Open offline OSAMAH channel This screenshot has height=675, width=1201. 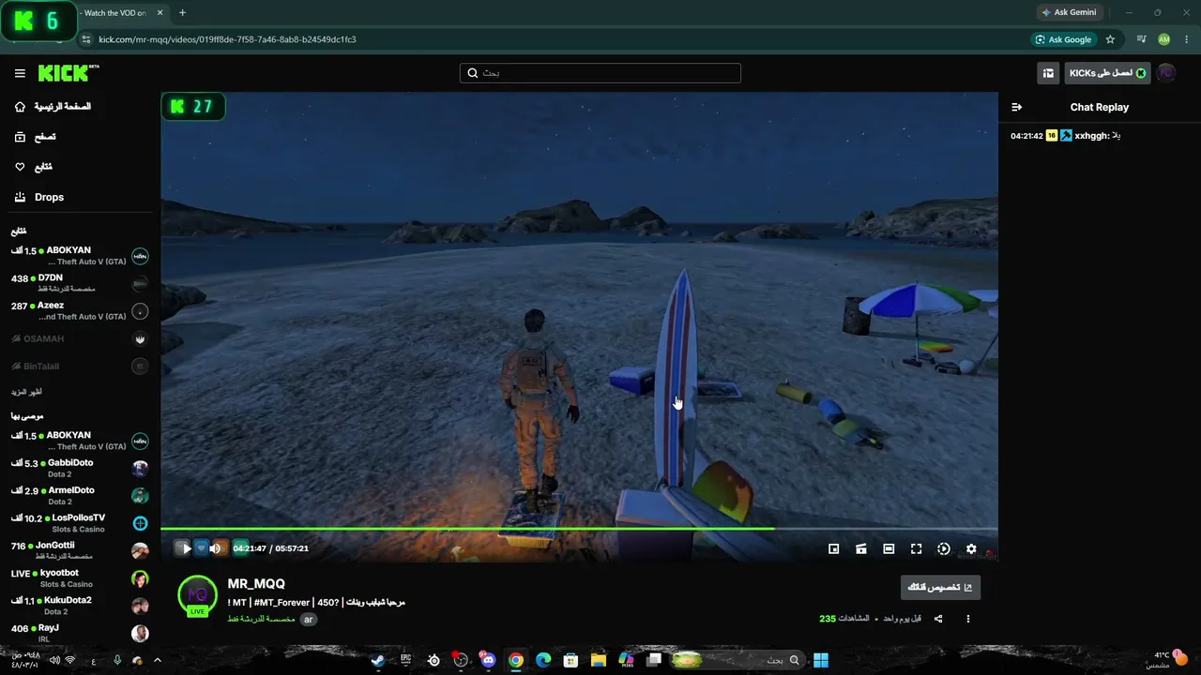pos(80,338)
